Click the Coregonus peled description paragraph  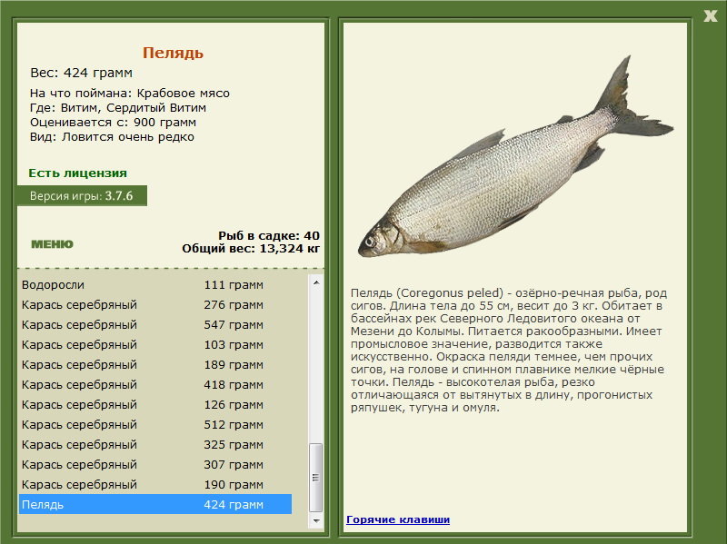pyautogui.click(x=509, y=351)
